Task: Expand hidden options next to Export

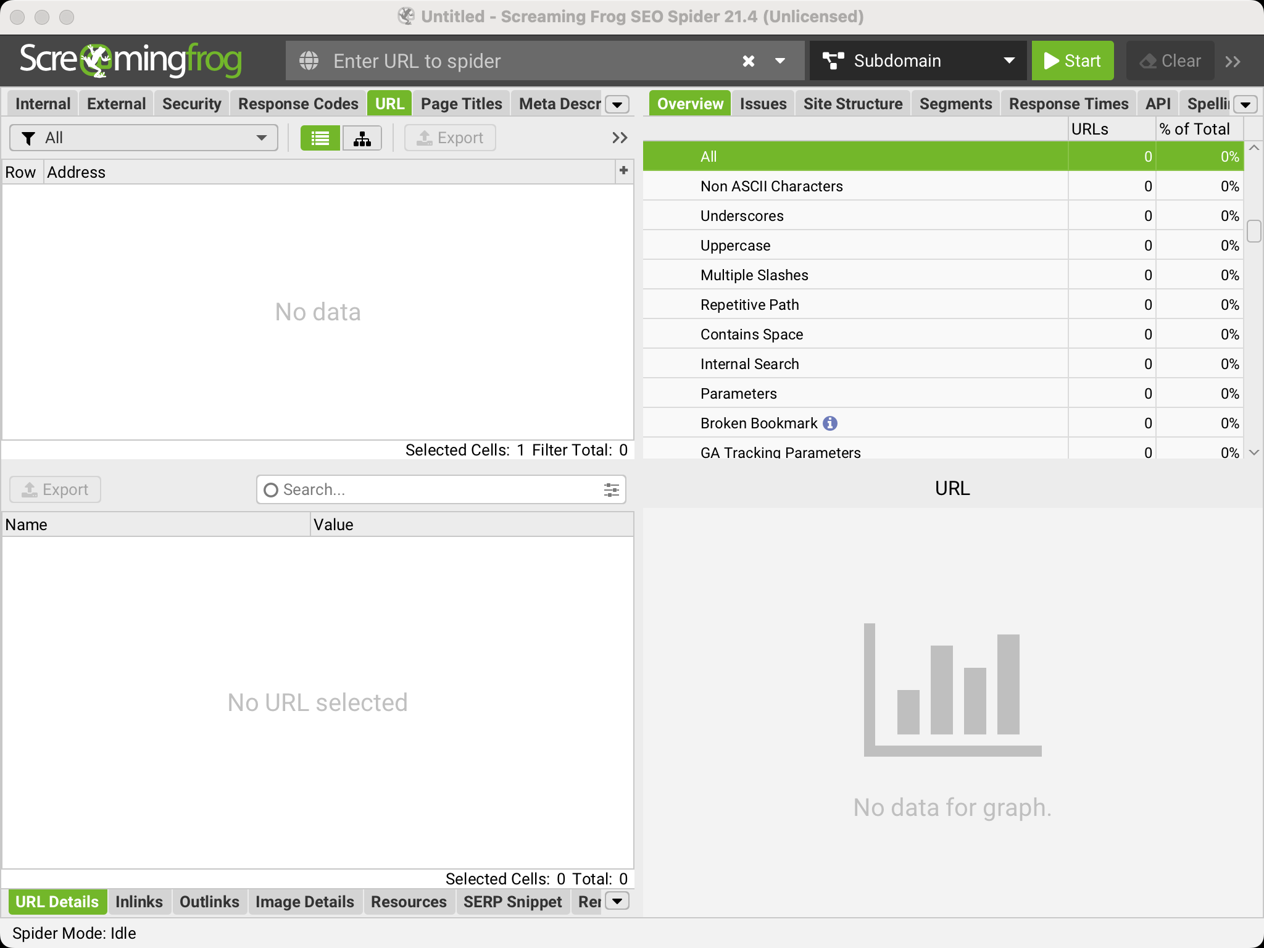Action: [620, 138]
